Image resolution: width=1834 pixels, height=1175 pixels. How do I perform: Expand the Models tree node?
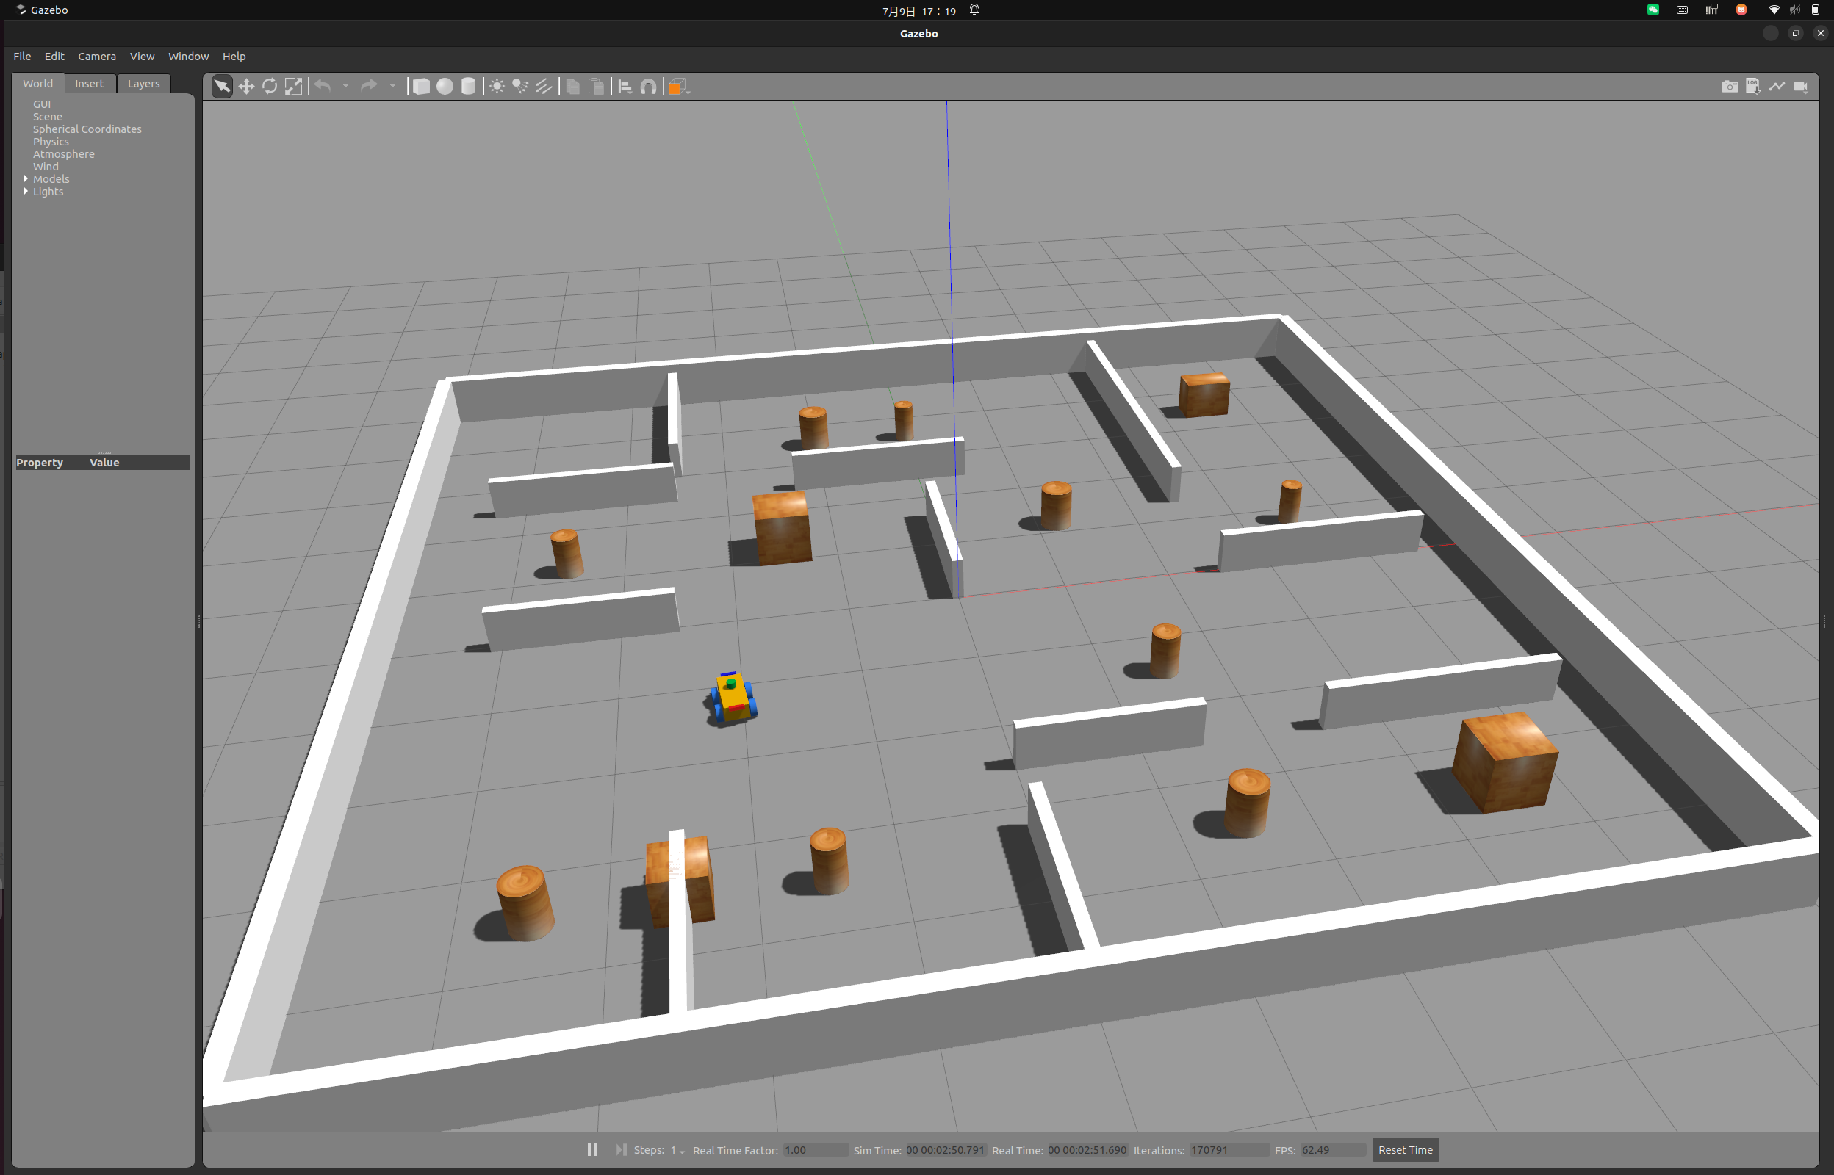[26, 178]
